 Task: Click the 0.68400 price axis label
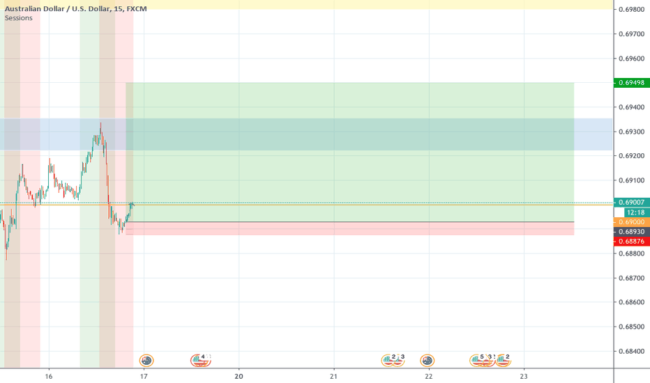632,351
